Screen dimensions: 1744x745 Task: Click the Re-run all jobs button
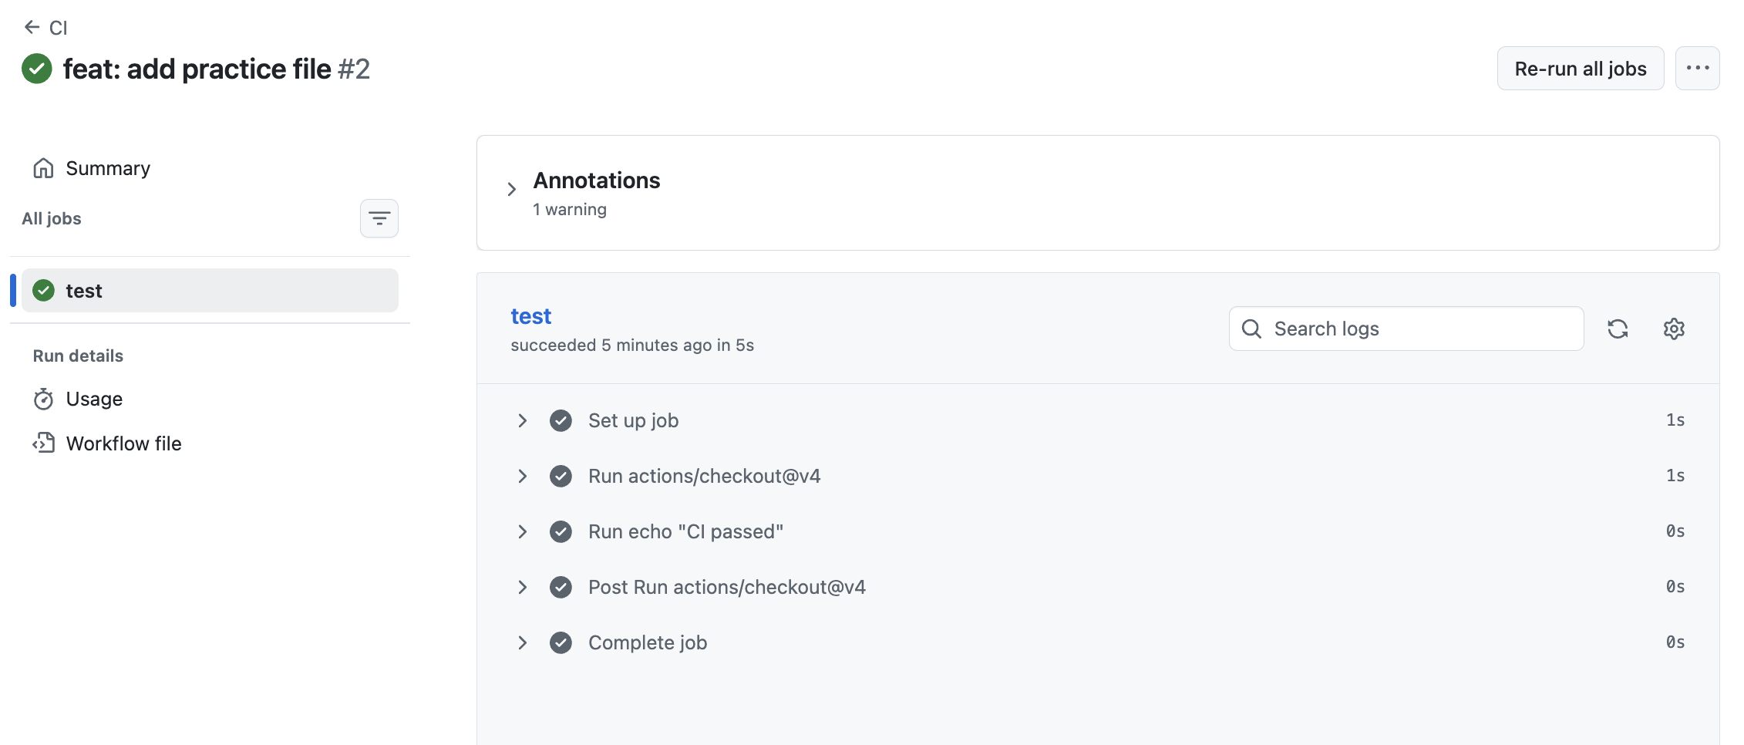point(1581,69)
